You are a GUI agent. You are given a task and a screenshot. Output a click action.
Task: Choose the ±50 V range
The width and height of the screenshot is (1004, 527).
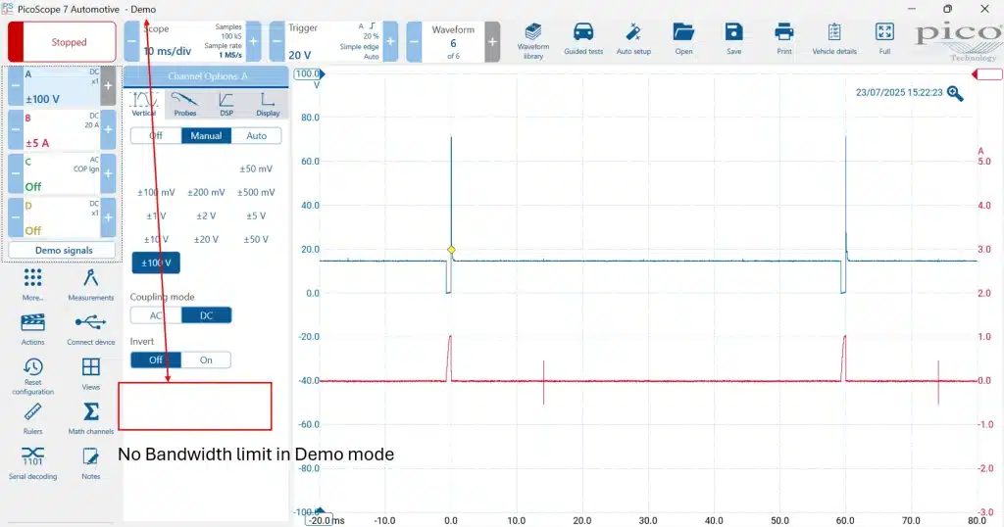256,239
